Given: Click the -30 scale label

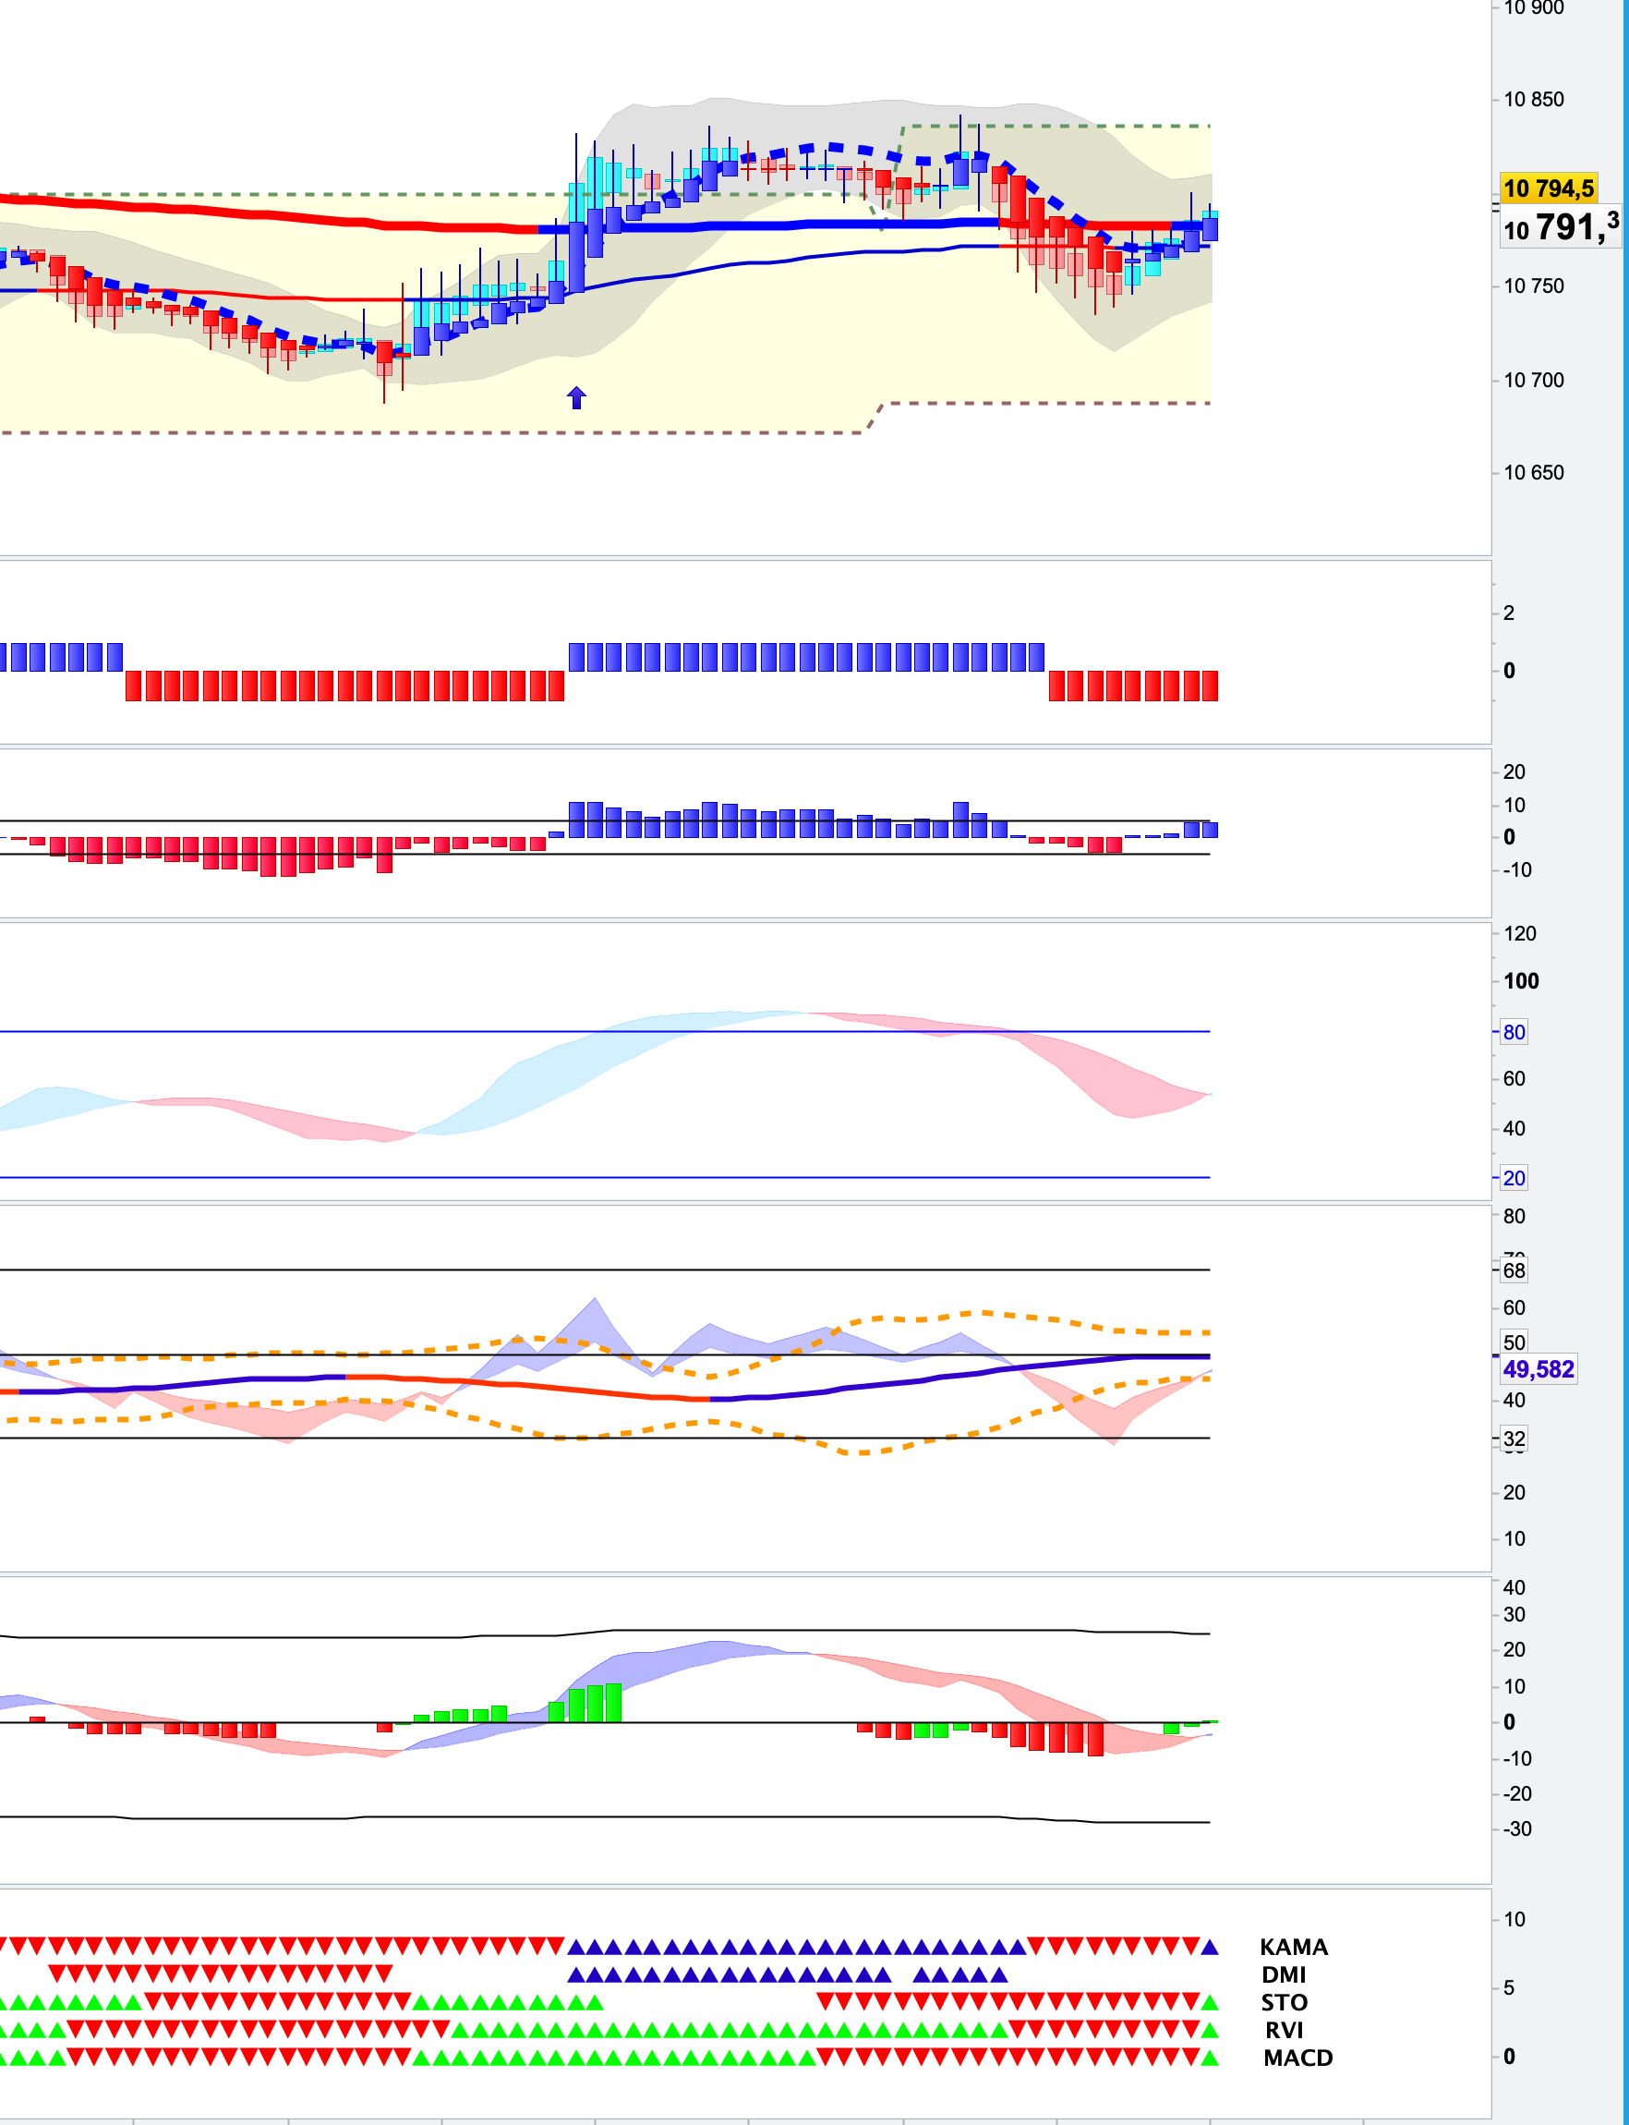Looking at the screenshot, I should click(1517, 1829).
